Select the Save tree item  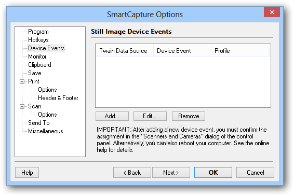coord(35,73)
